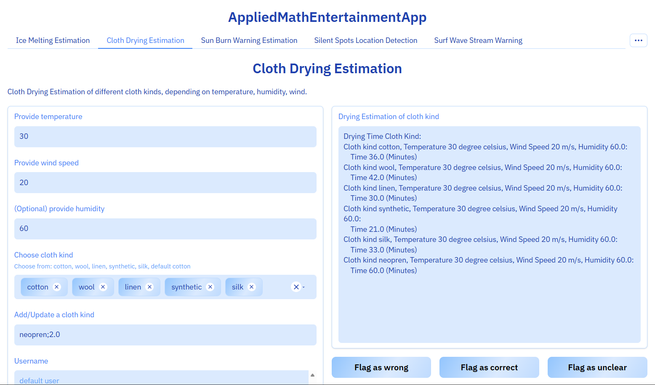Remove the wool chip
The image size is (655, 385).
click(103, 287)
